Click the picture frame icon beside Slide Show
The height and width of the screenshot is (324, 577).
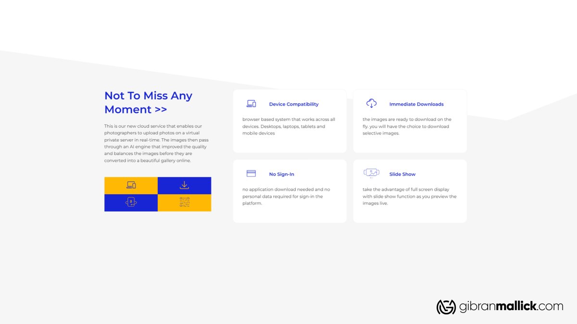tap(371, 173)
